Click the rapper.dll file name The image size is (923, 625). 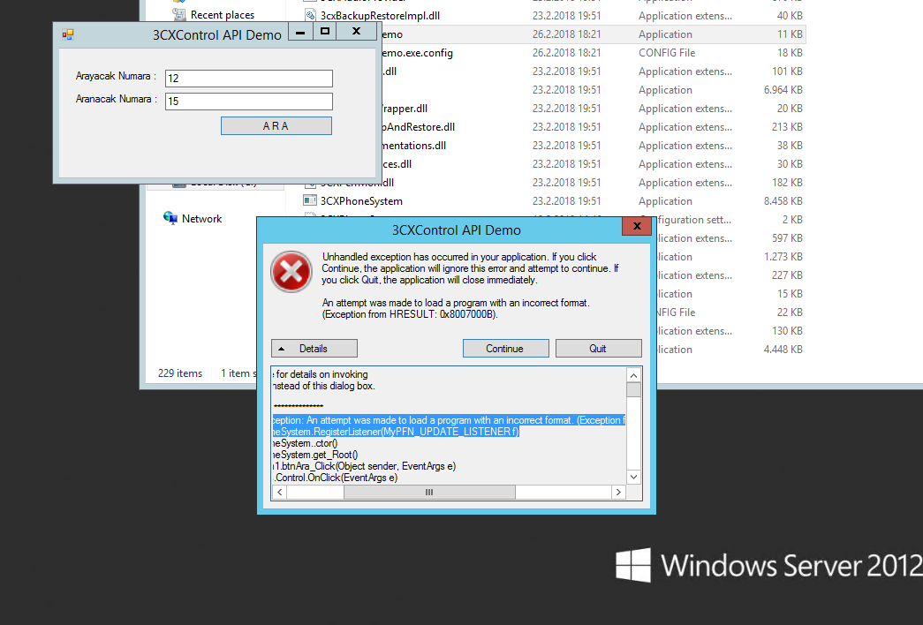click(x=405, y=108)
